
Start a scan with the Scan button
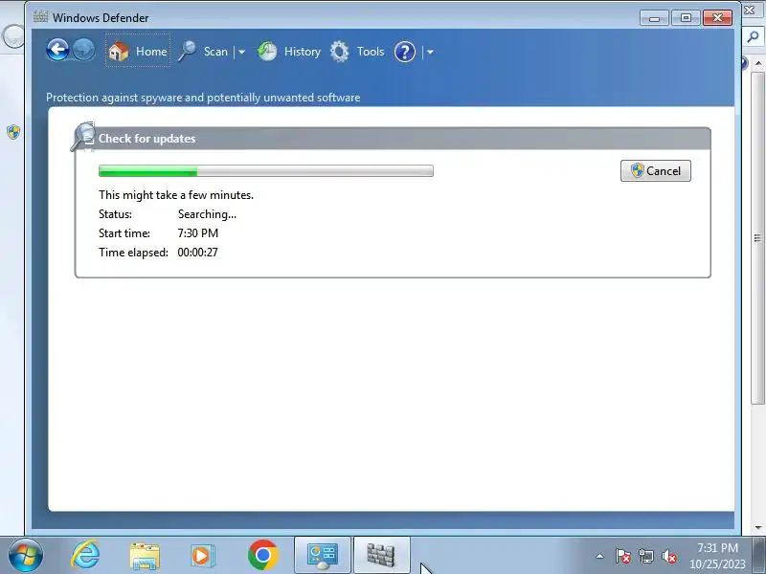click(204, 52)
